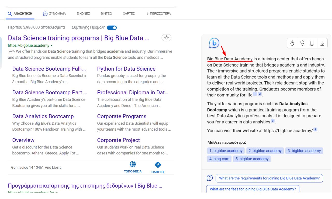Viewport: 332px width, 199px height.
Task: Click the thumbs down dislike icon
Action: pos(302,43)
